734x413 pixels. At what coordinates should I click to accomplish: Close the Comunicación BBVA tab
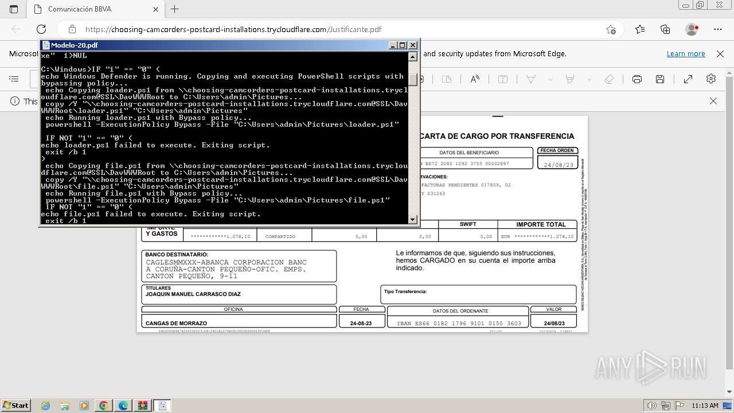pyautogui.click(x=156, y=9)
